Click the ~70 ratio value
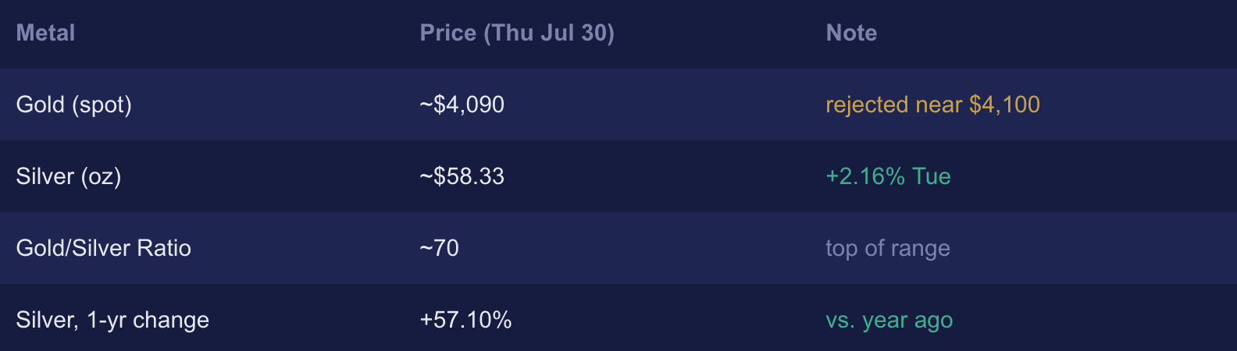This screenshot has width=1237, height=351. pos(439,248)
